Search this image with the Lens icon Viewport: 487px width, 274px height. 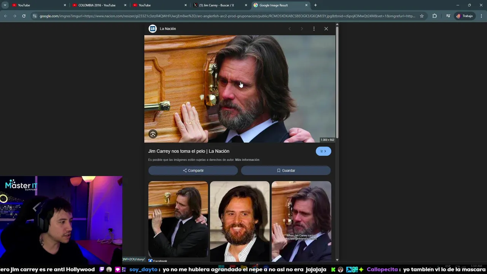[x=153, y=134]
